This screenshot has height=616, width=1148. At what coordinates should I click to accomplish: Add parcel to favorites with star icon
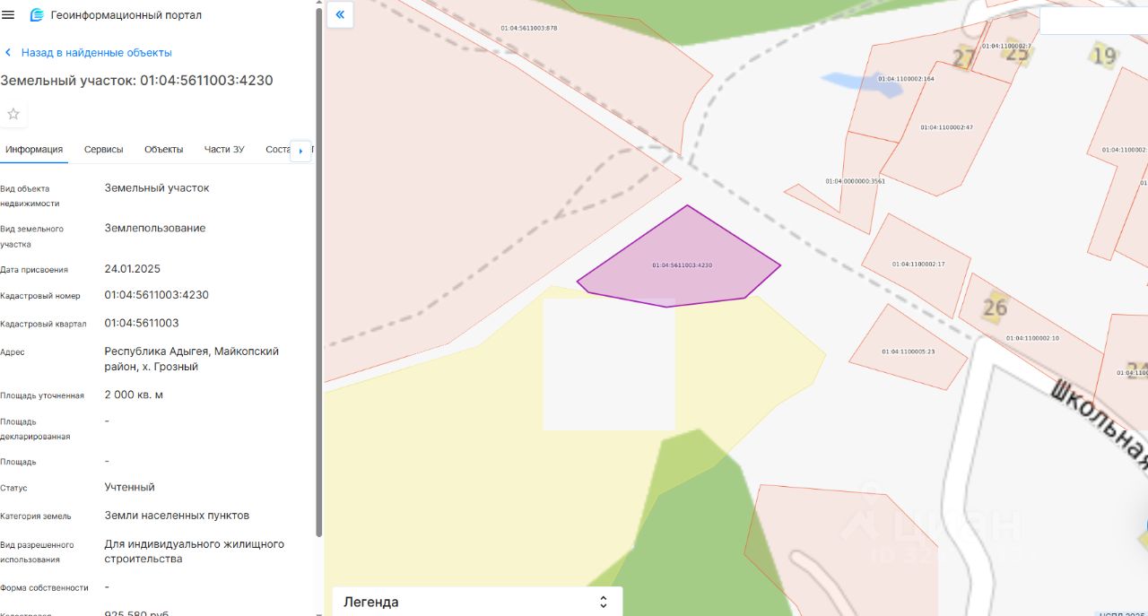click(x=13, y=114)
